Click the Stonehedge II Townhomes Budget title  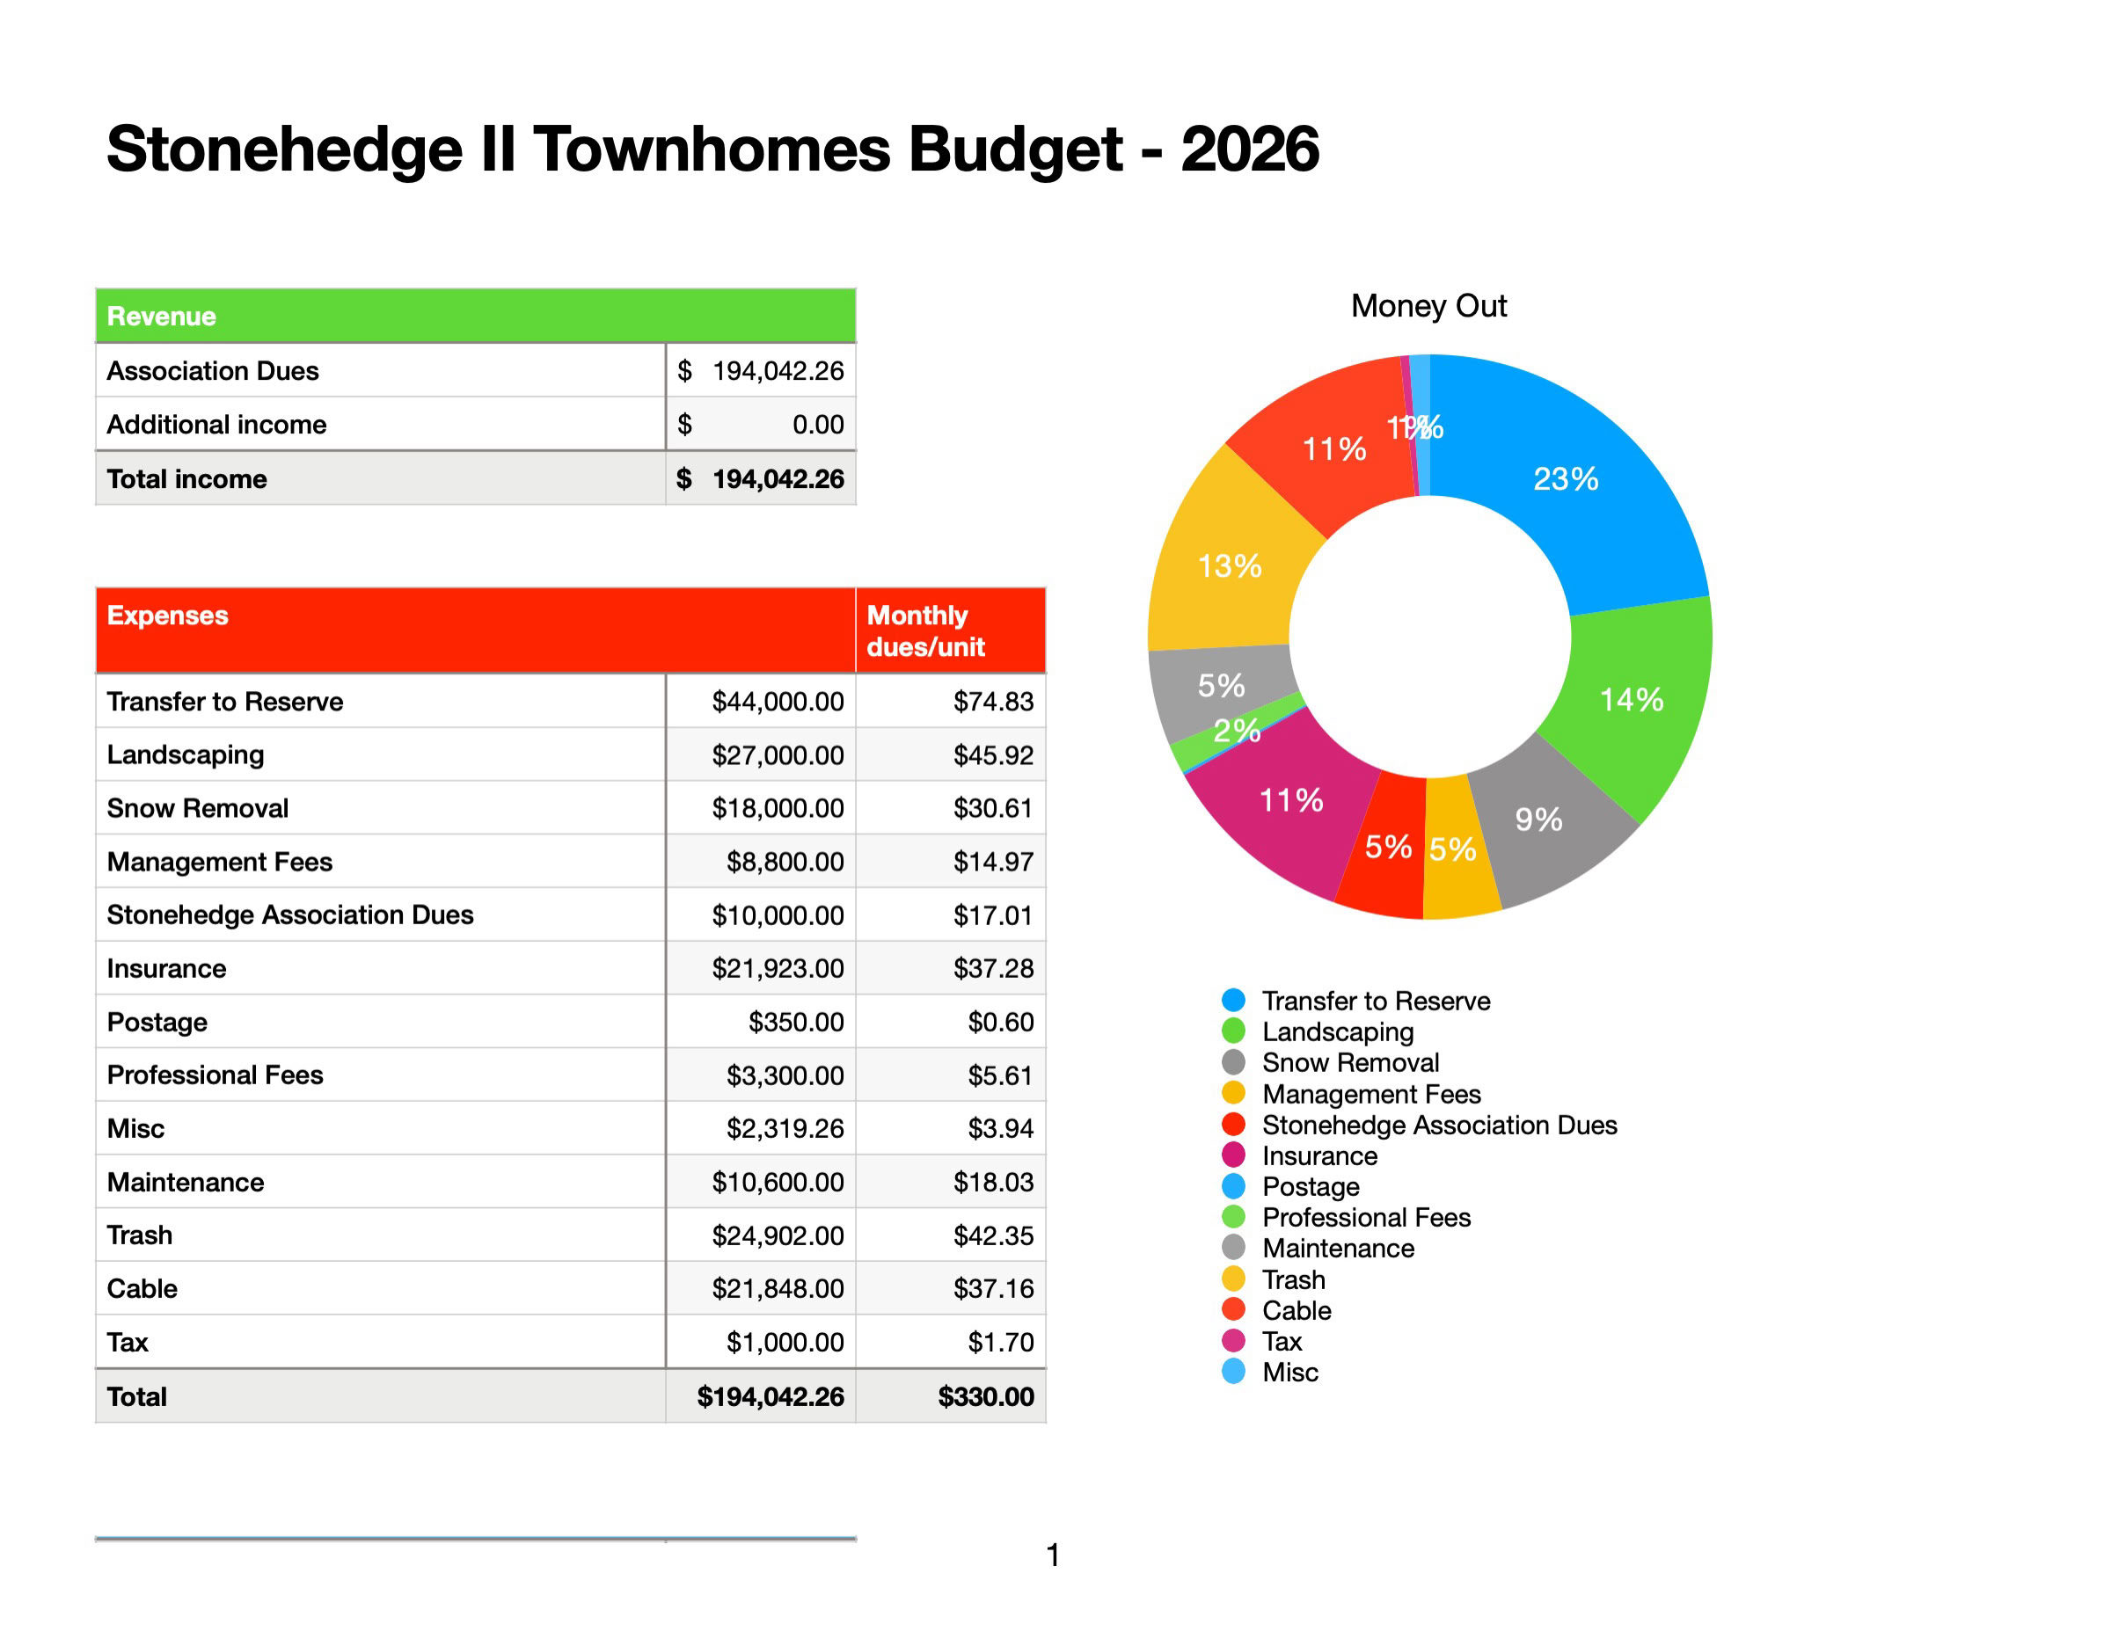tap(712, 149)
